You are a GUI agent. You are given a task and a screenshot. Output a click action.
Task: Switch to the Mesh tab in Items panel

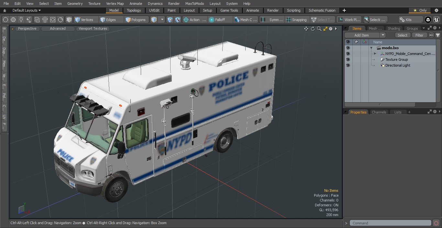[375, 28]
